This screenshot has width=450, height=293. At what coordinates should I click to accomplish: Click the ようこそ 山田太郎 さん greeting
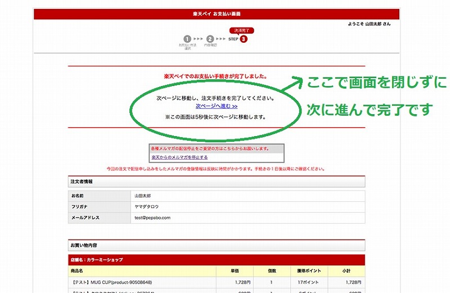369,24
